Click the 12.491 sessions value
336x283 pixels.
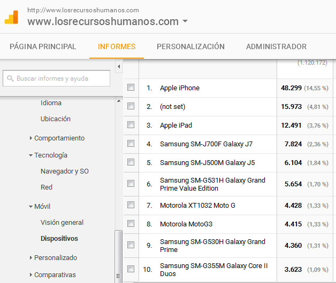tap(291, 125)
